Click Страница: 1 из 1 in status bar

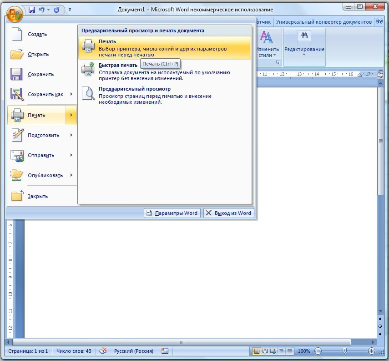(28, 351)
